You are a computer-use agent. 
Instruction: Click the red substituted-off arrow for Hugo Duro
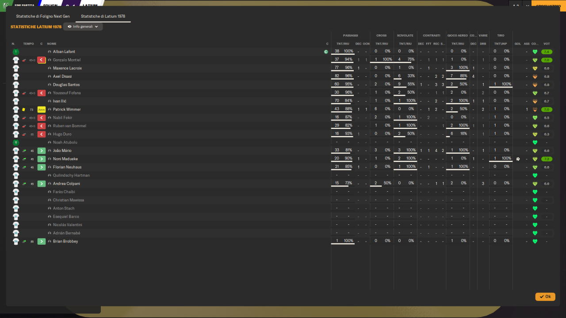[x=42, y=134]
